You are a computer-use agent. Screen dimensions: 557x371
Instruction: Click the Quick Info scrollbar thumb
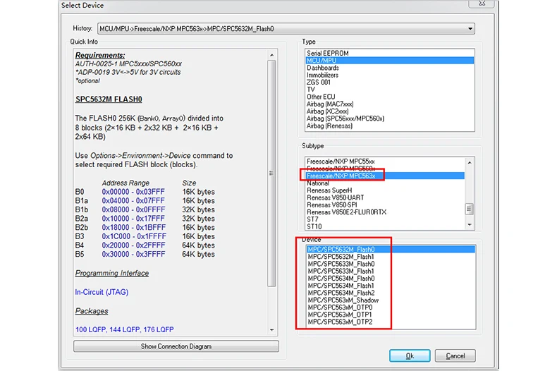tap(271, 174)
